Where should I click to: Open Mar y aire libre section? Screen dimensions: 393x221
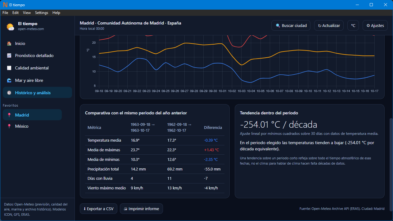coord(37,80)
